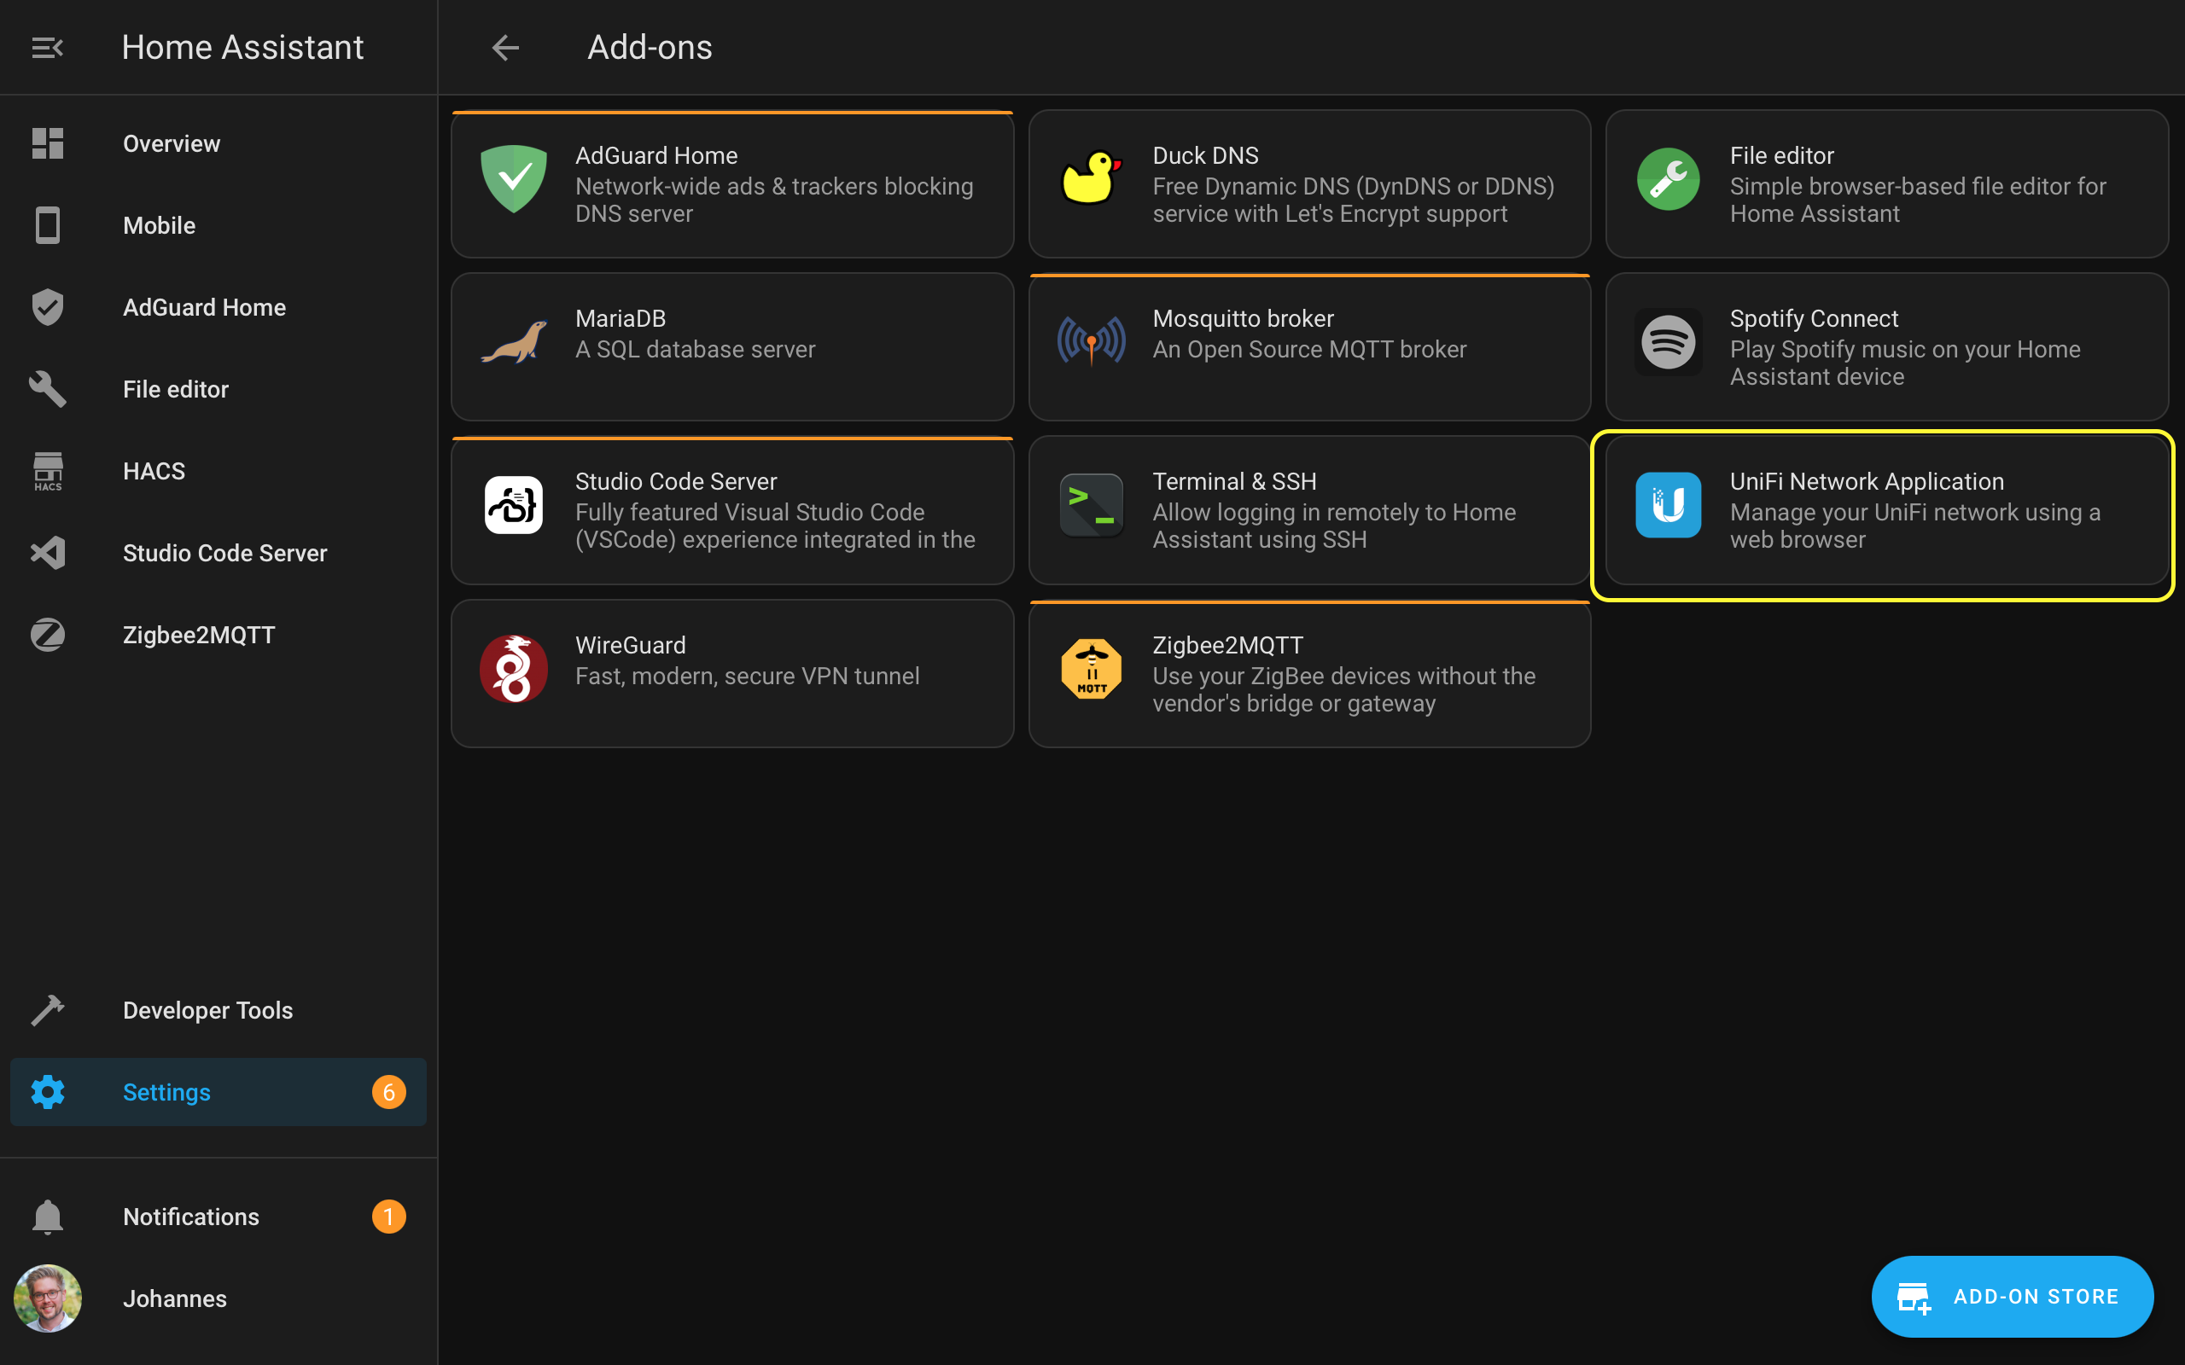Click the Zigbee2MQTT bee icon
Screen dimensions: 2185x1365
pyautogui.click(x=1091, y=669)
